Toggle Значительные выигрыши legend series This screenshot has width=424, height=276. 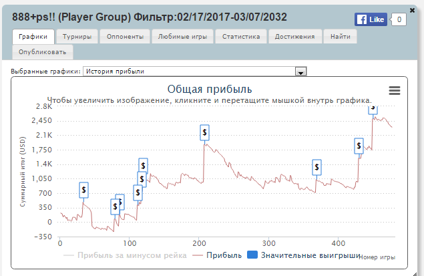pos(304,255)
